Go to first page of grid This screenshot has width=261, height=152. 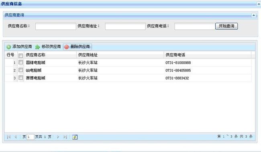click(9, 137)
